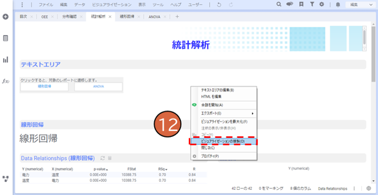Open the ビジュアライゼーション menu
The height and width of the screenshot is (195, 378).
112,5
